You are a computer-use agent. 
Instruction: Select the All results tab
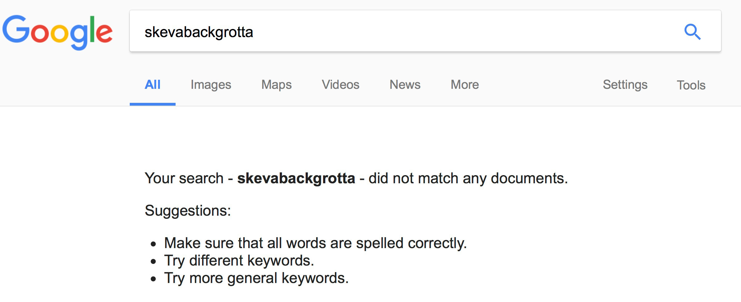(x=153, y=85)
